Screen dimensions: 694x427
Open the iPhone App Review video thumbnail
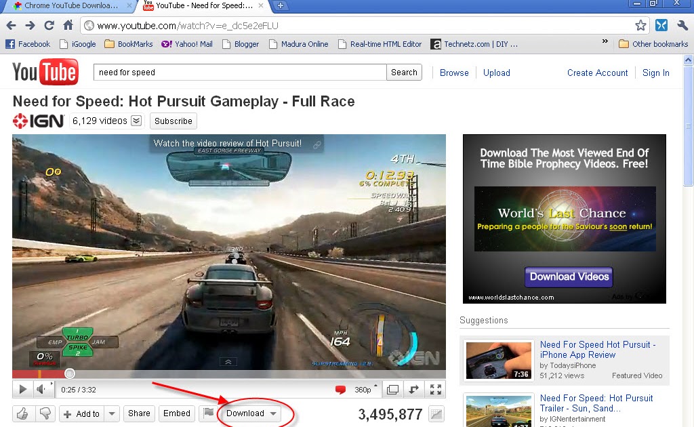[x=499, y=361]
